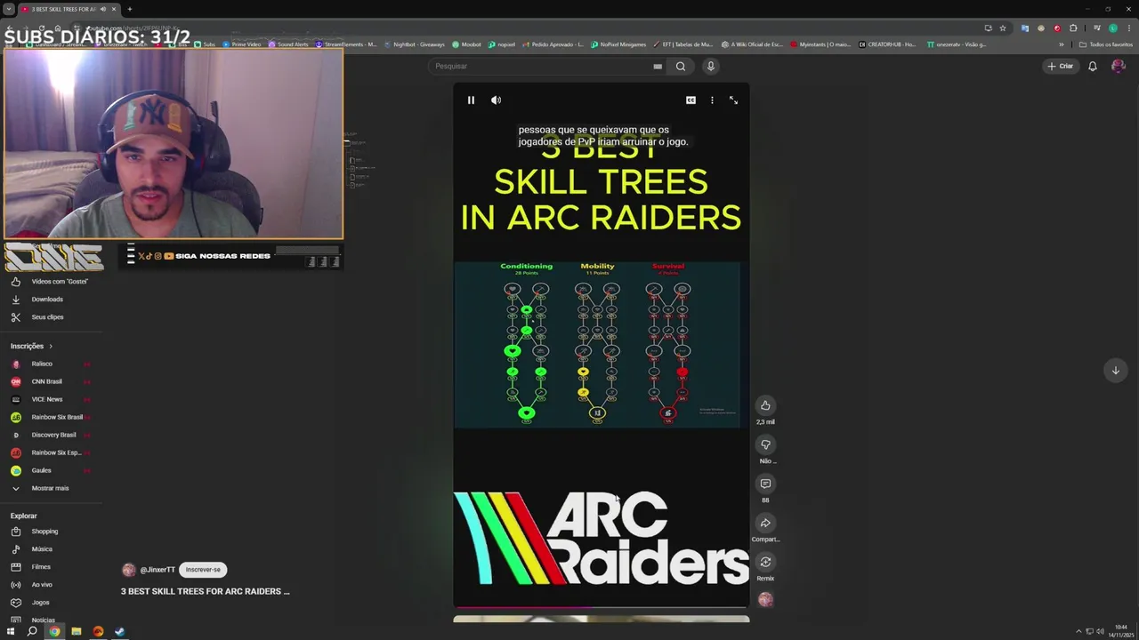Open the sound source thumbnail below Remix
The width and height of the screenshot is (1139, 640).
coord(765,600)
